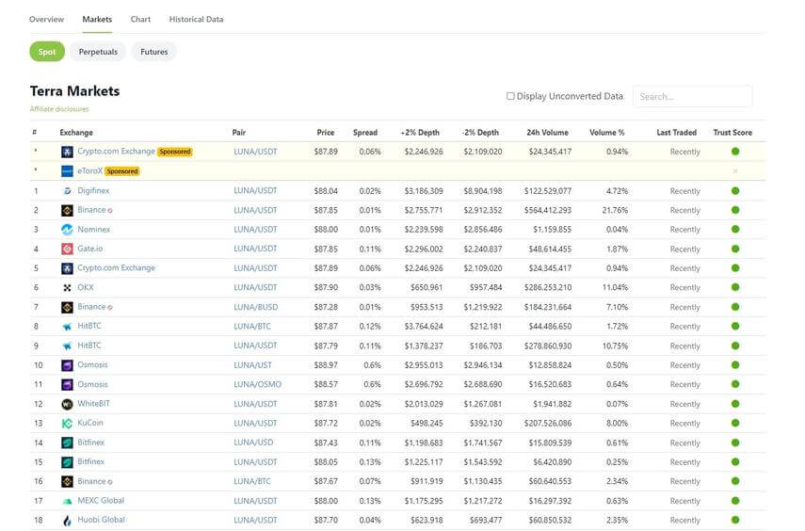Switch to the Chart tab
The height and width of the screenshot is (531, 805).
point(140,19)
